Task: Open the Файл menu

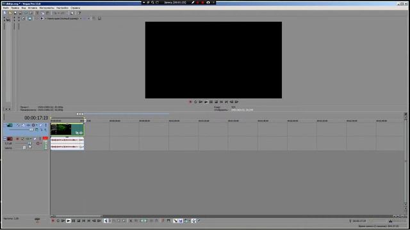Action: coord(6,8)
